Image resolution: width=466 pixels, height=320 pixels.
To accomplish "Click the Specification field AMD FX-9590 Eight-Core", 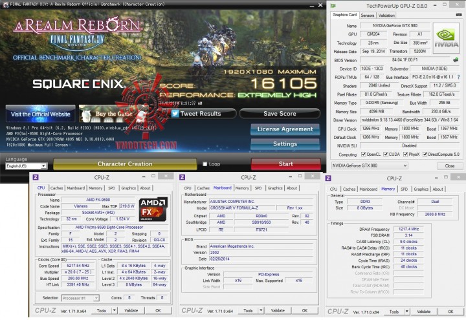I will (115, 227).
